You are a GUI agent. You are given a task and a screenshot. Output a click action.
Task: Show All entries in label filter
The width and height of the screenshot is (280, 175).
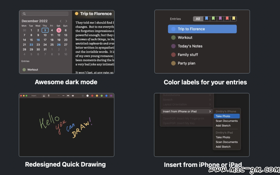click(x=198, y=19)
